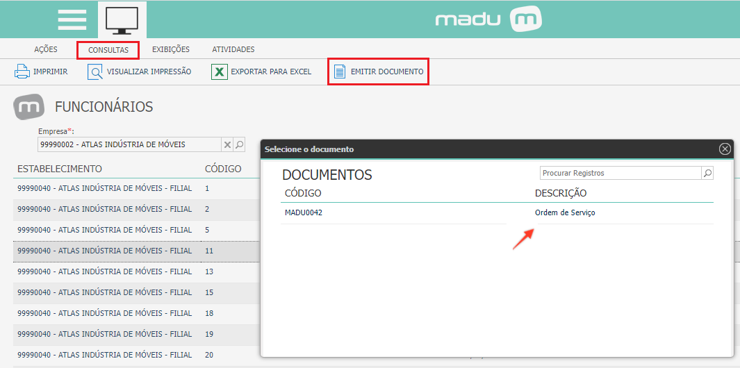
Task: Click Exportar para Excel label
Action: tap(271, 72)
